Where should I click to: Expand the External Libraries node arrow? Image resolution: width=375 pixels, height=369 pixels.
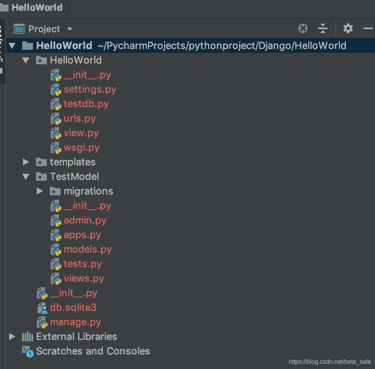coord(12,336)
